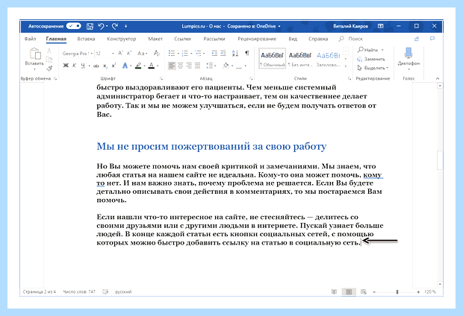Center the text alignment
The width and height of the screenshot is (463, 316).
tap(180, 66)
